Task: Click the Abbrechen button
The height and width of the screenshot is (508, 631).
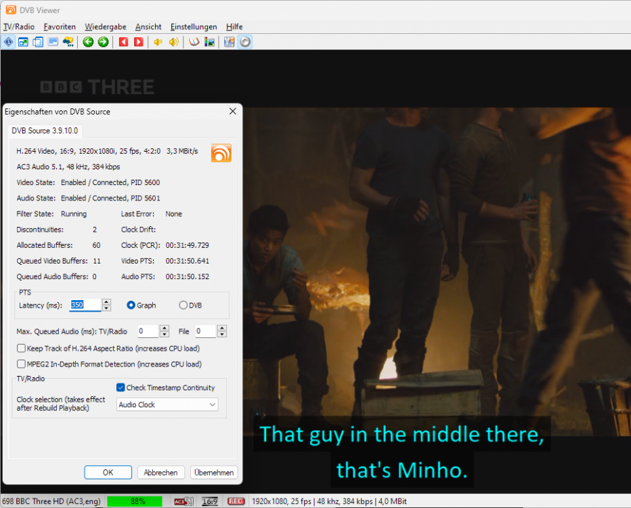Action: coord(160,472)
